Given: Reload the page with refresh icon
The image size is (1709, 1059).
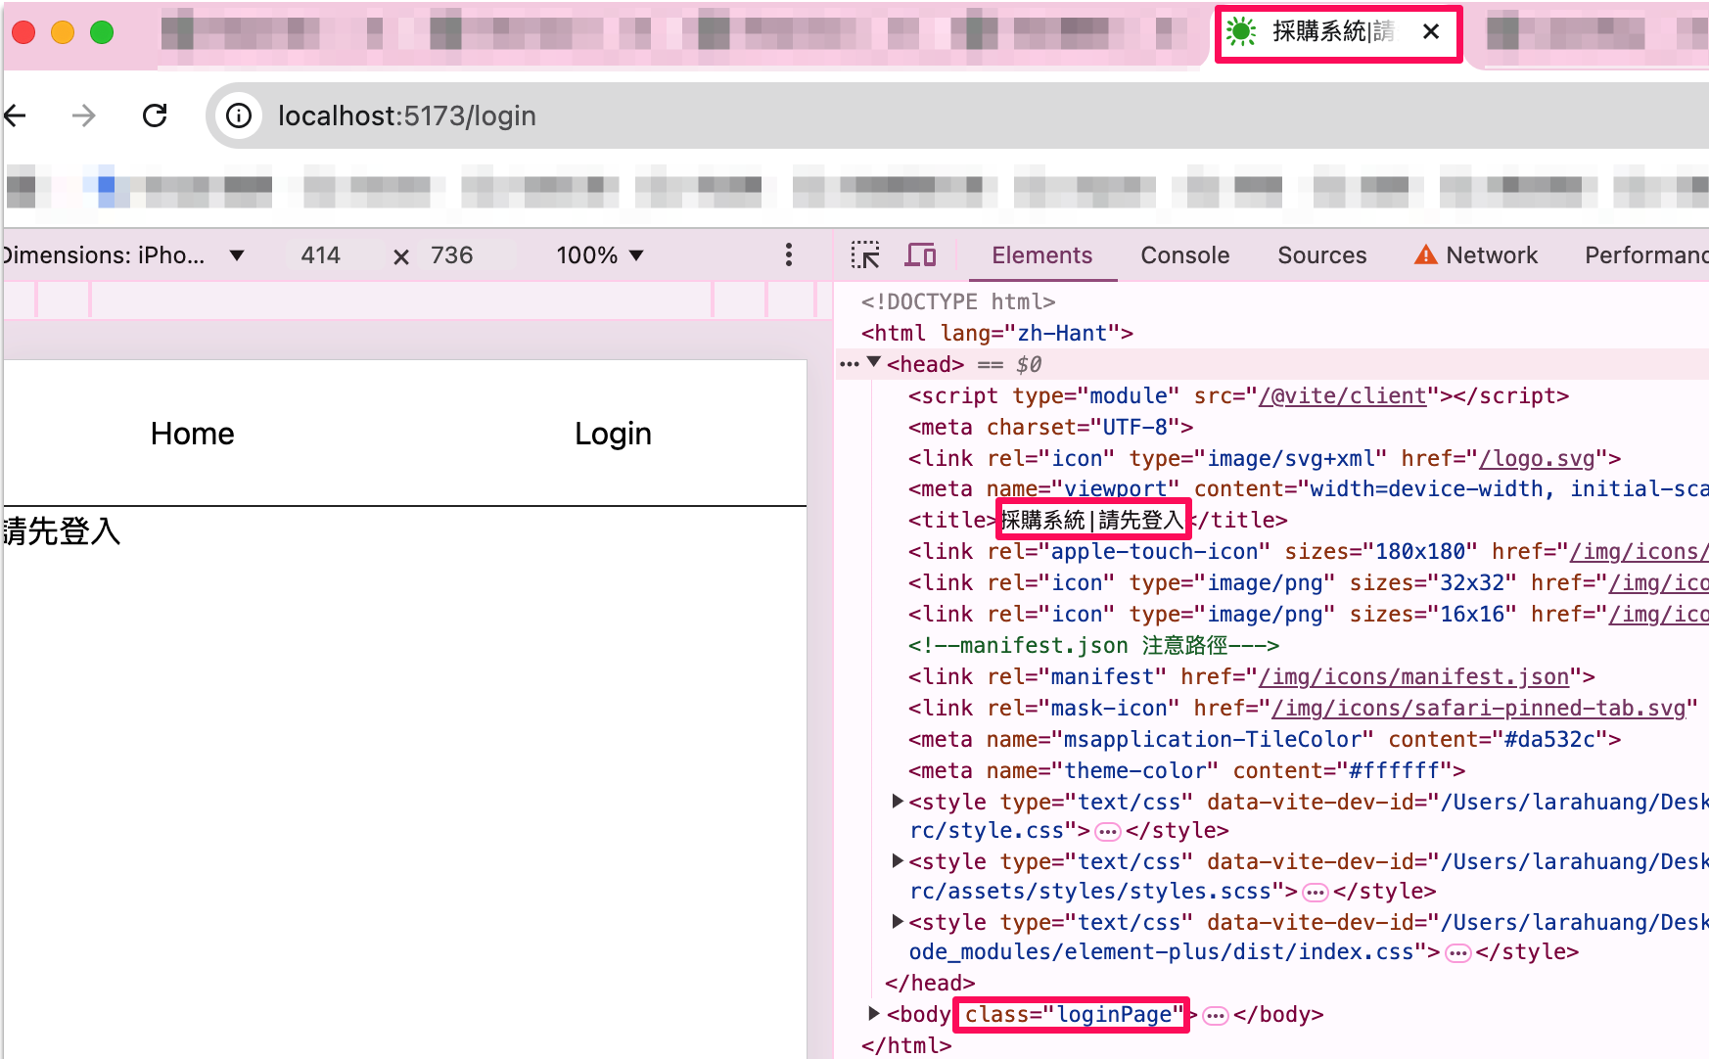Looking at the screenshot, I should click(x=155, y=116).
